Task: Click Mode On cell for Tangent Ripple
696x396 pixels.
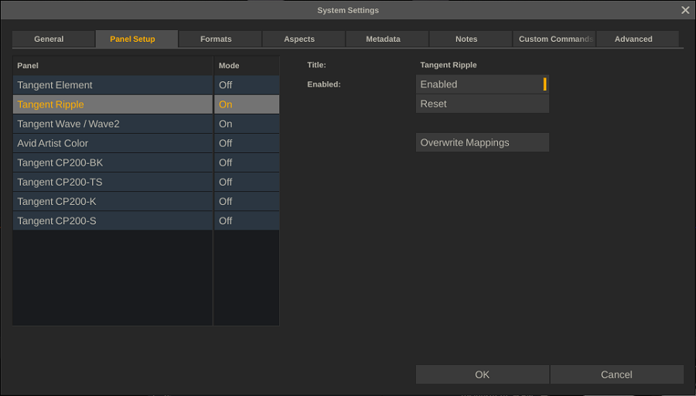Action: point(247,104)
